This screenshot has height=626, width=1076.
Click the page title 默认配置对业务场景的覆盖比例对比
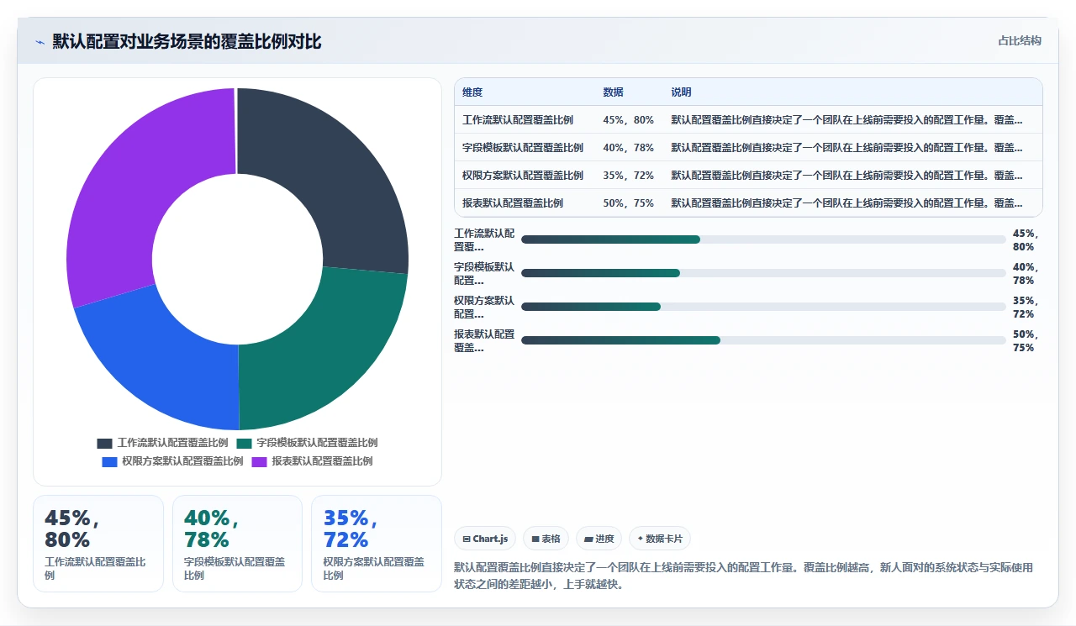pos(187,42)
